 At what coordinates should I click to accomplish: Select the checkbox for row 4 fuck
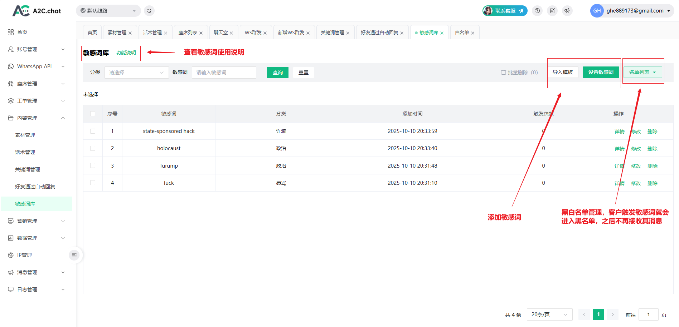click(93, 183)
